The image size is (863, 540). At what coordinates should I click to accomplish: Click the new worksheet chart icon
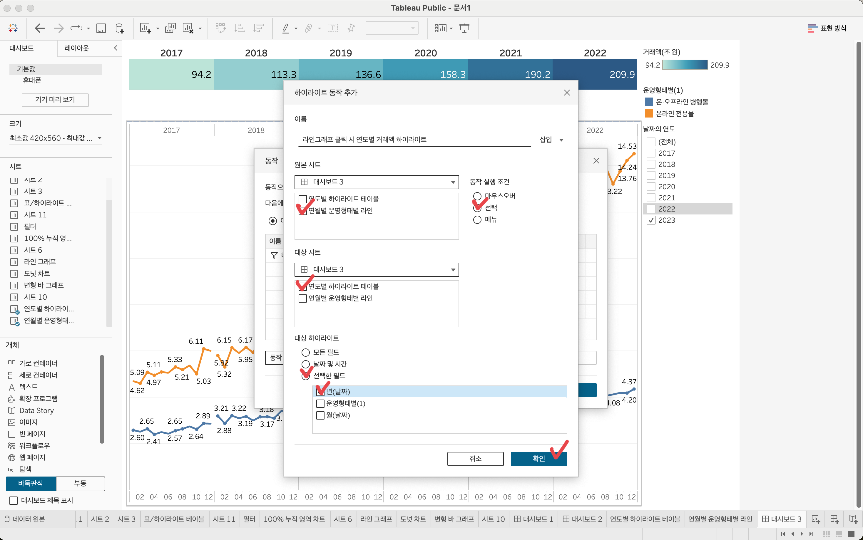[145, 28]
